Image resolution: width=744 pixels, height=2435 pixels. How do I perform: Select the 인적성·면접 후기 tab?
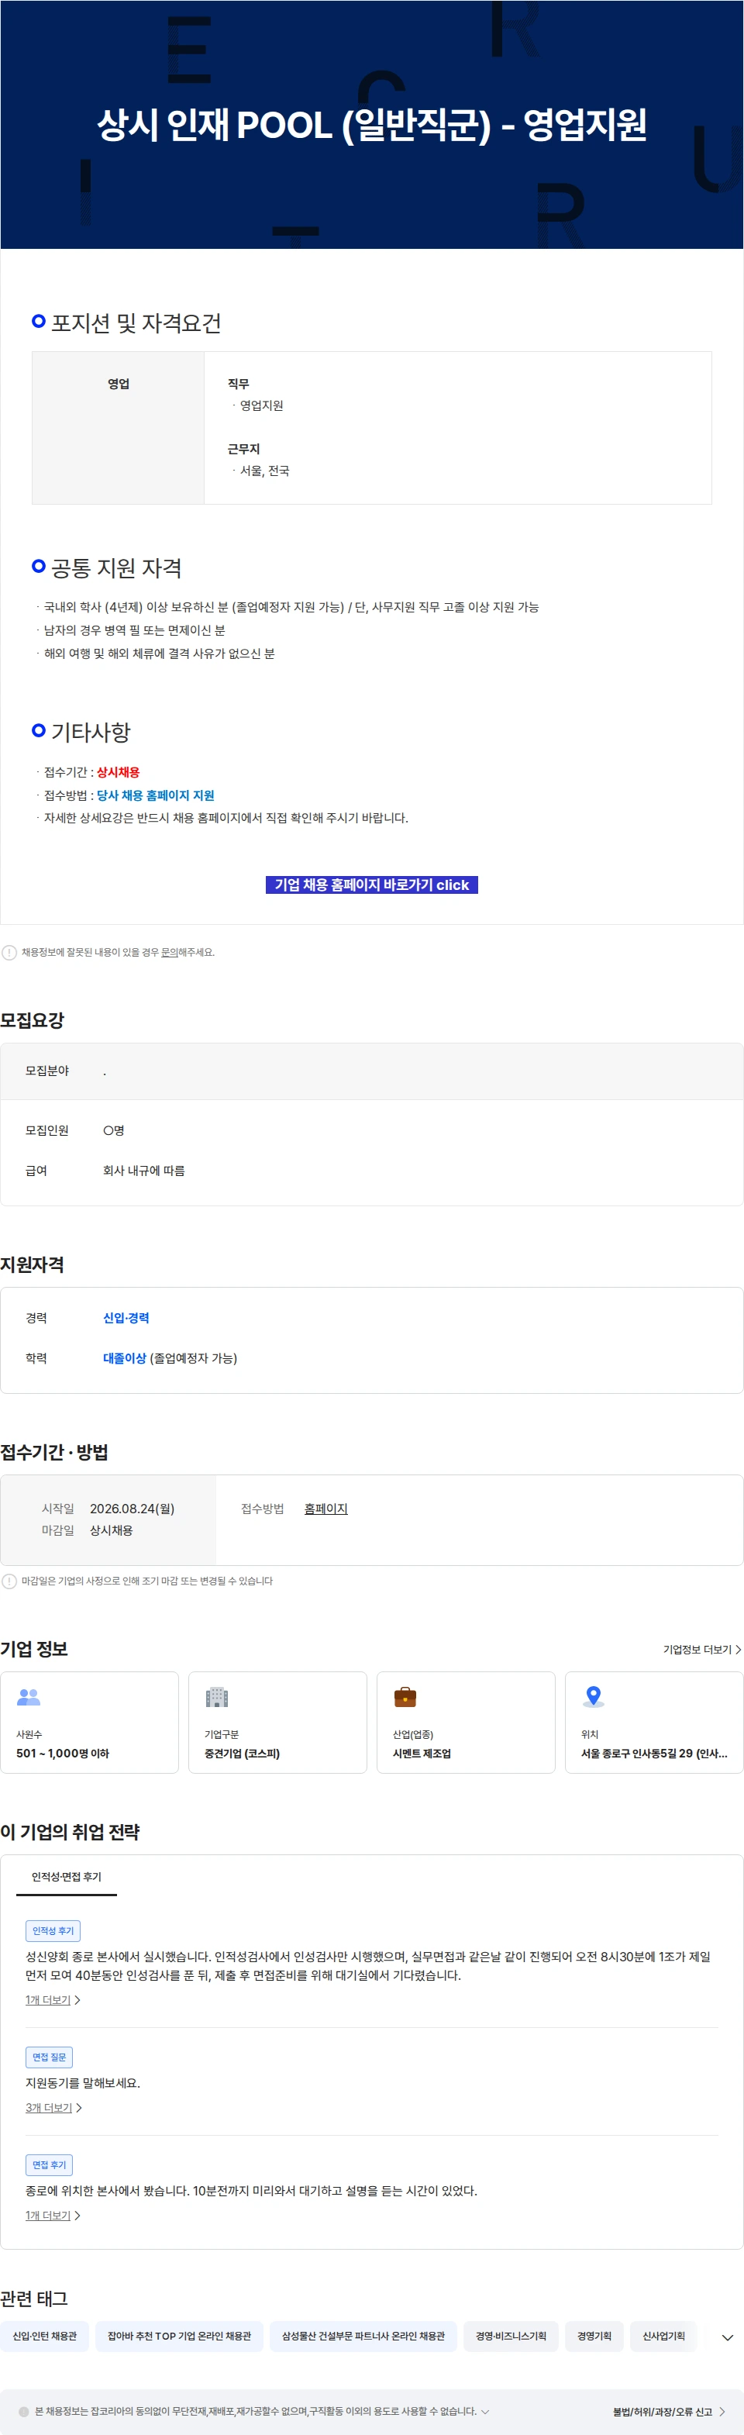[66, 1876]
